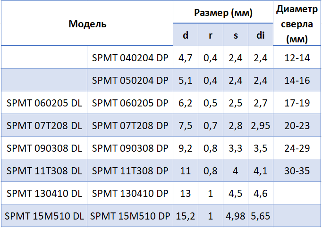Select the Размер (мм) header cell
The height and width of the screenshot is (228, 322).
[x=223, y=12]
